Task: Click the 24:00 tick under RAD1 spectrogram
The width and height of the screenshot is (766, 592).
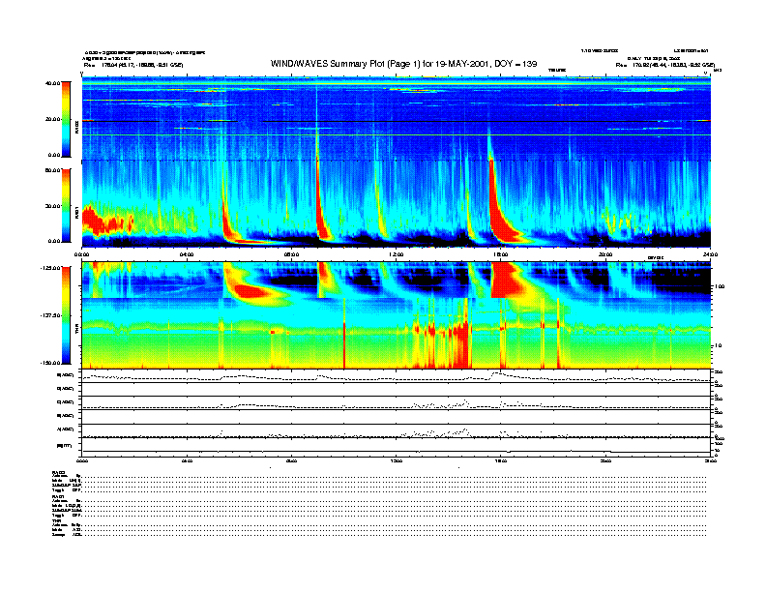Action: pyautogui.click(x=710, y=254)
